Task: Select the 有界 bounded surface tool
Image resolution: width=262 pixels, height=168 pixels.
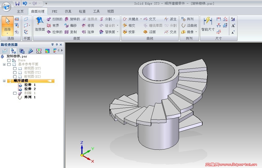Action: pyautogui.click(x=53, y=25)
